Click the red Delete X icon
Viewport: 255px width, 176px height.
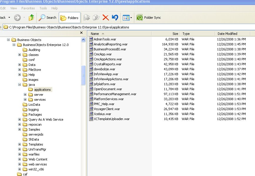pyautogui.click(x=106, y=18)
